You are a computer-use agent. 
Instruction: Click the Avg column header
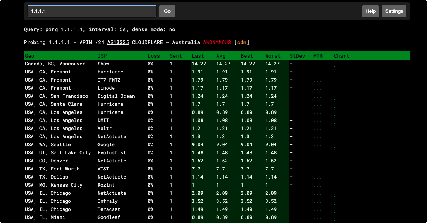pyautogui.click(x=221, y=56)
